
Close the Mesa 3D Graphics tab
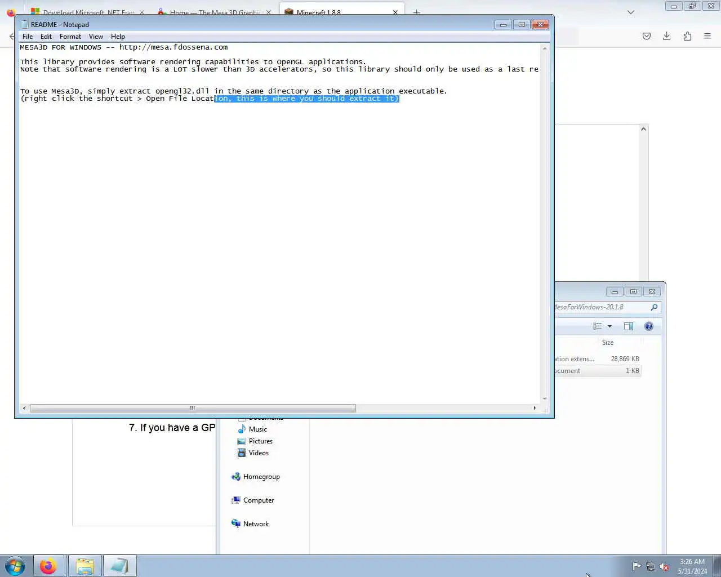268,12
